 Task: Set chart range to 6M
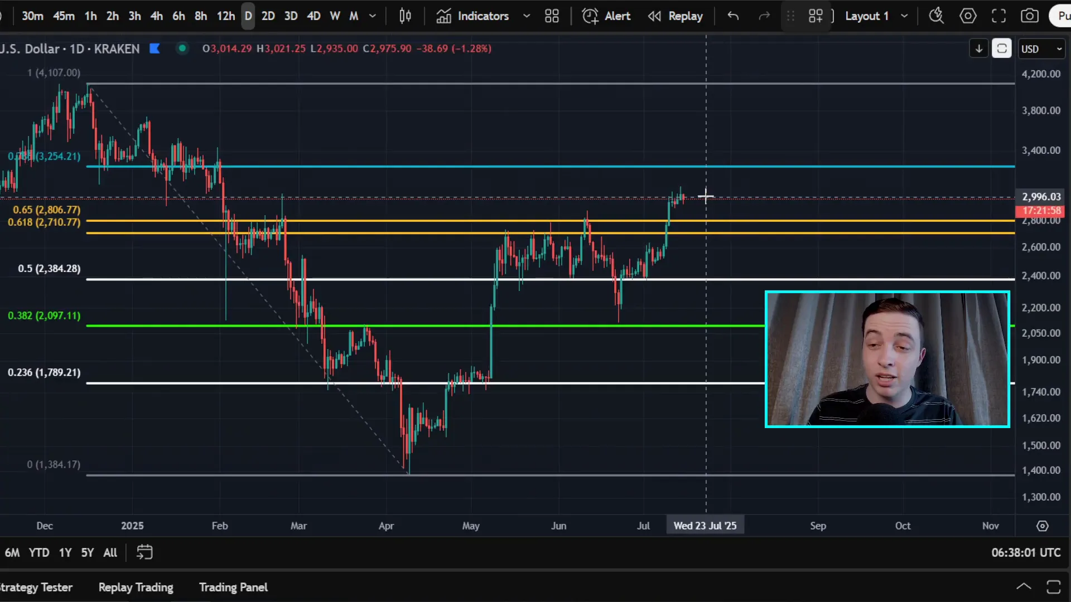[12, 552]
